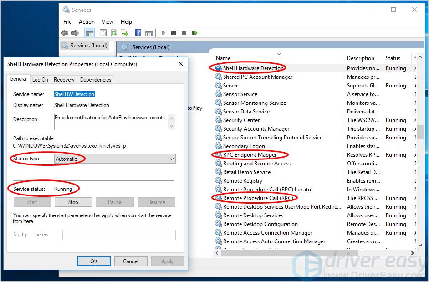Click the Refresh toolbar icon
The image size is (429, 282).
pos(114,33)
